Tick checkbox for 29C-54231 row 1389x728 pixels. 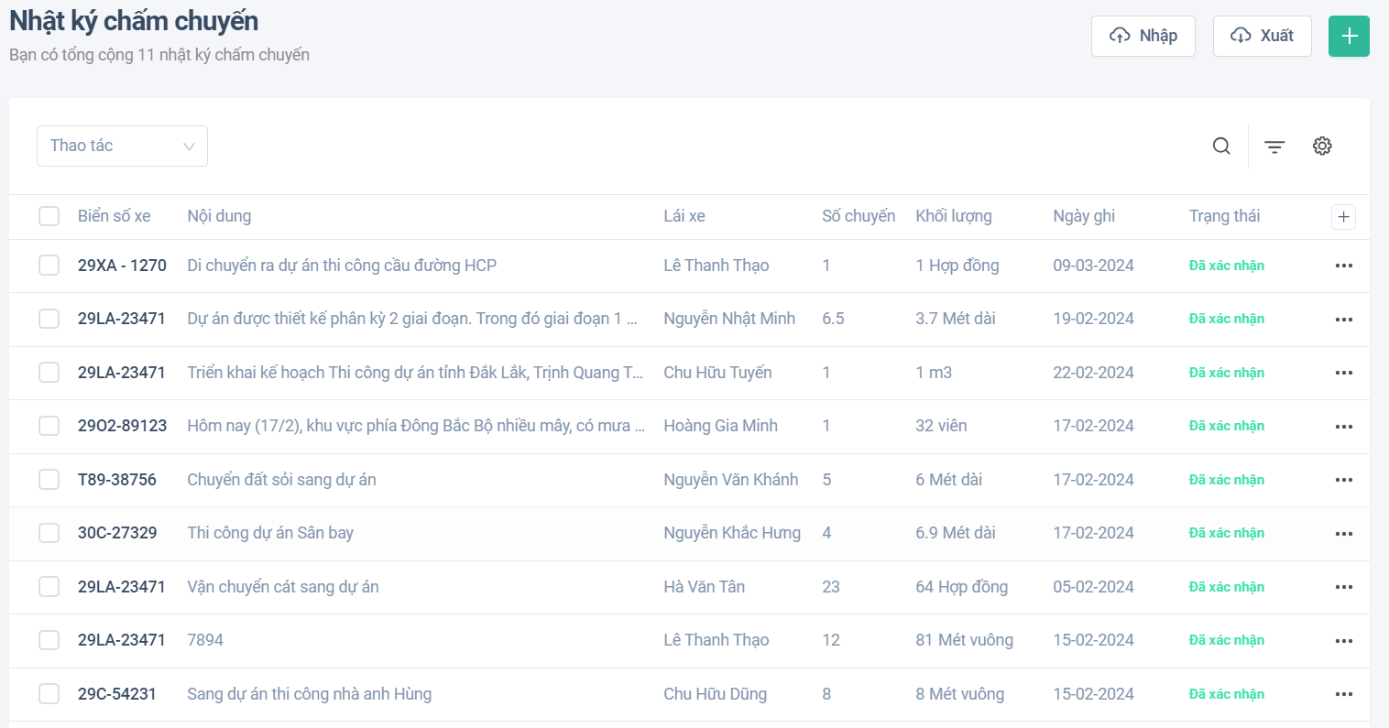(49, 695)
